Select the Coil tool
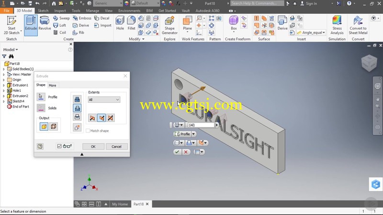The width and height of the screenshot is (383, 215). (59, 32)
